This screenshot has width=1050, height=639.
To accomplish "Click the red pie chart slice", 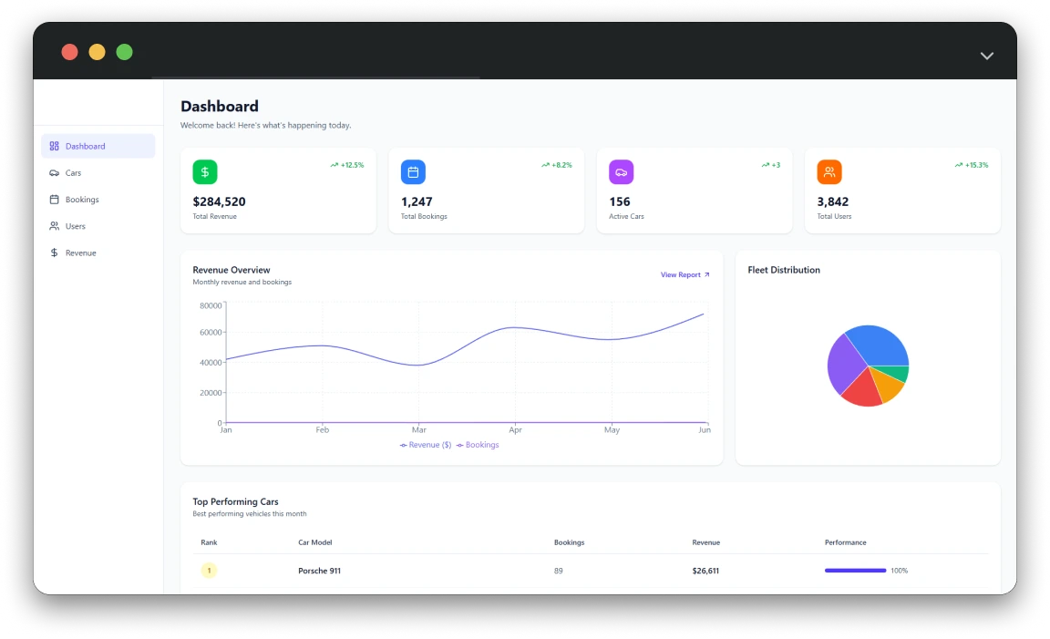I will 860,390.
